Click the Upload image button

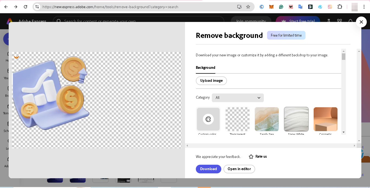tap(211, 81)
